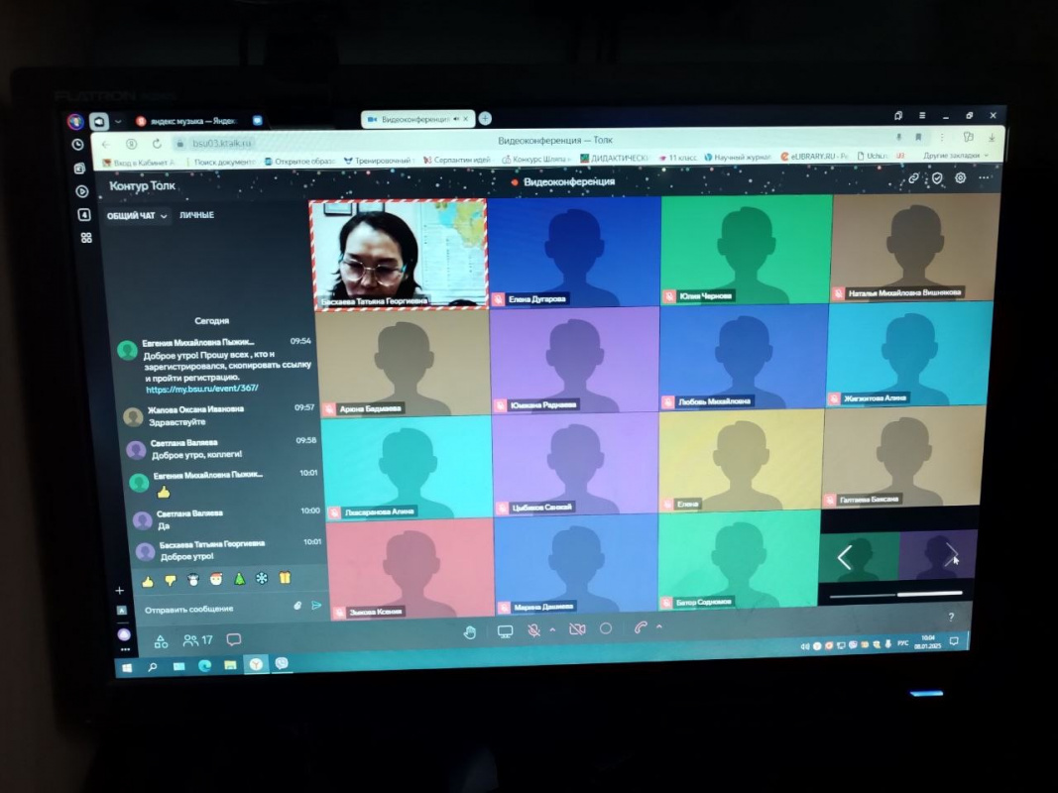Open the chat panel icon
Image resolution: width=1058 pixels, height=793 pixels.
click(234, 639)
